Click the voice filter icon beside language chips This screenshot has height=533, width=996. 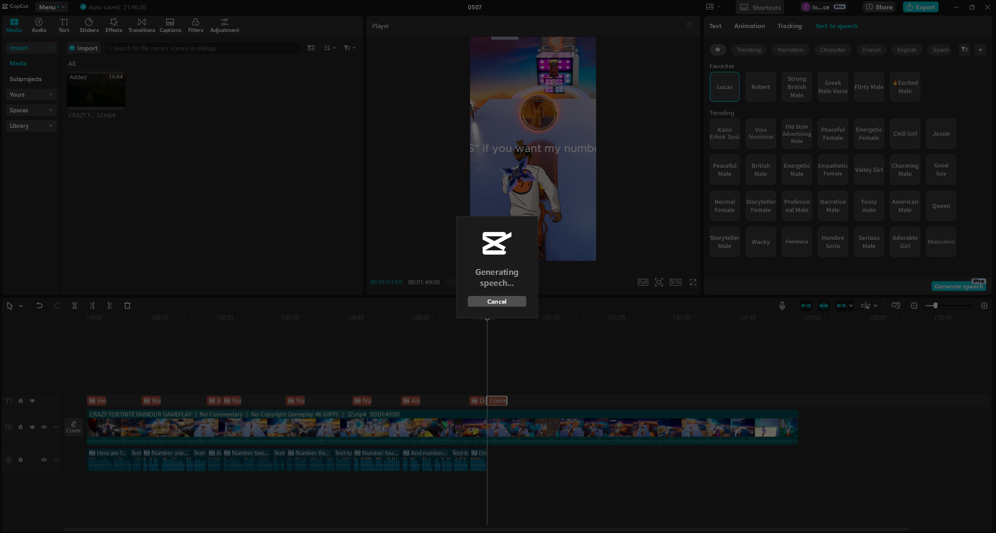coord(965,49)
